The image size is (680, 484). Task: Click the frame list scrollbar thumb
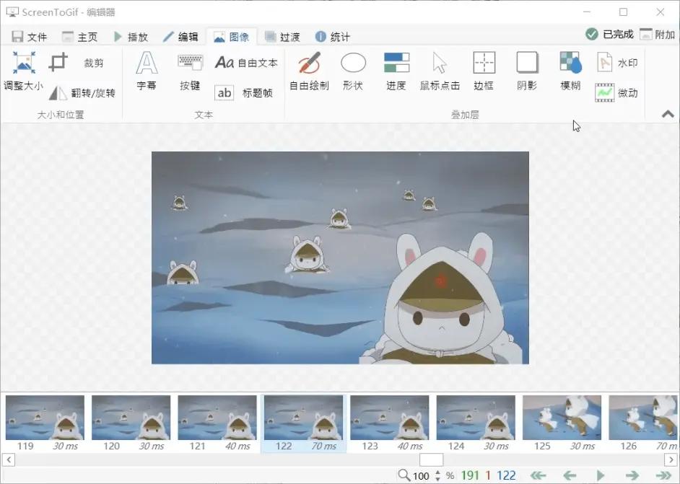[x=431, y=459]
